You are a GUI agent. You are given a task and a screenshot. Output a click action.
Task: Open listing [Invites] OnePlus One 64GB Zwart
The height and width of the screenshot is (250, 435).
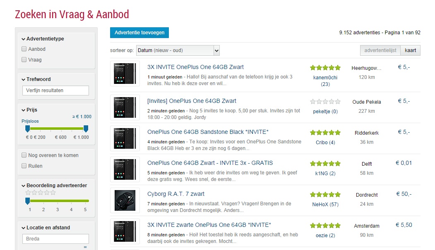coord(192,101)
